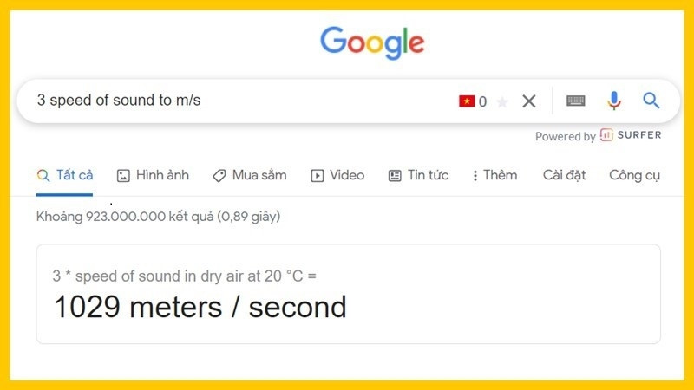Expand the Thêm menu
The image size is (694, 390).
(494, 175)
